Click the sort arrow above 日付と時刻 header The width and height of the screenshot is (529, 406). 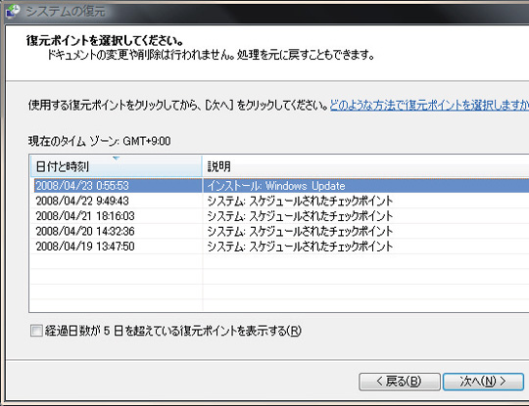116,158
